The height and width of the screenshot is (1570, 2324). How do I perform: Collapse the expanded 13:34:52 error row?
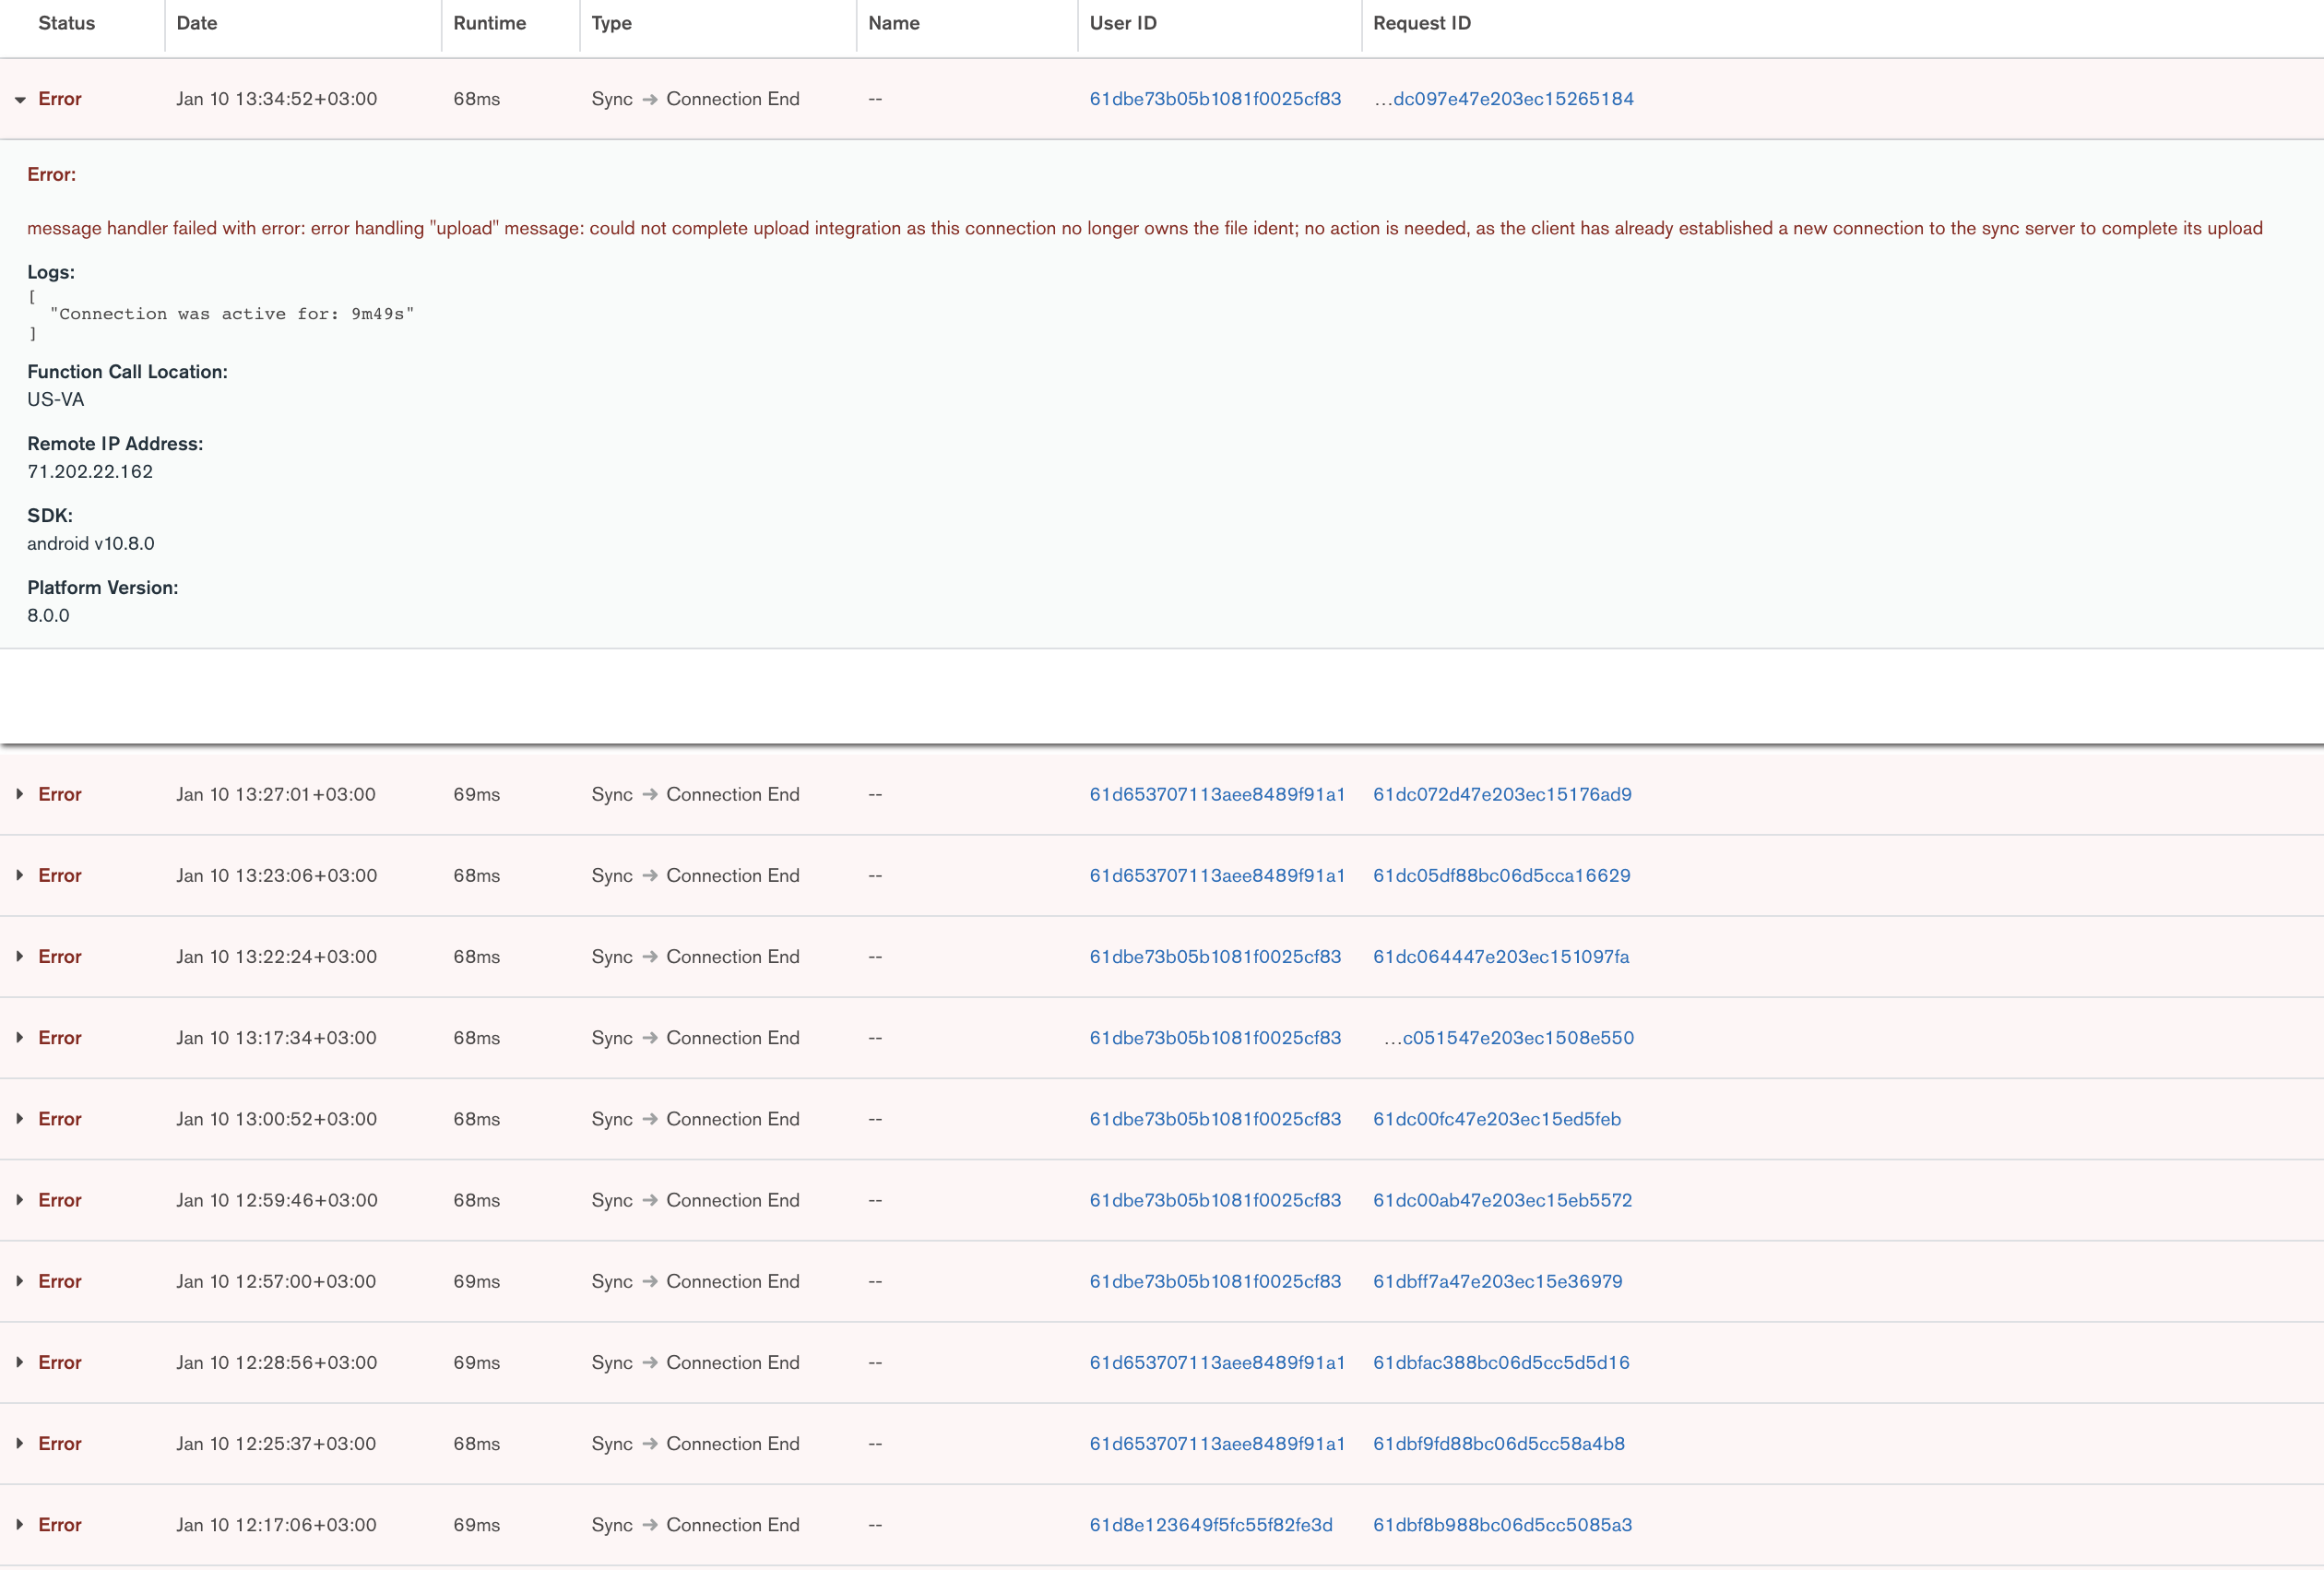click(x=20, y=99)
